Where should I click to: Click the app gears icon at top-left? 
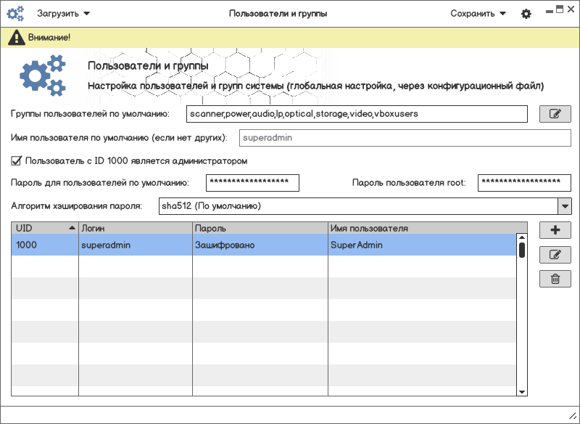16,14
